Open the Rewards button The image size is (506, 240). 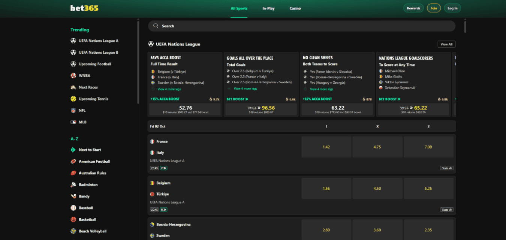point(413,8)
